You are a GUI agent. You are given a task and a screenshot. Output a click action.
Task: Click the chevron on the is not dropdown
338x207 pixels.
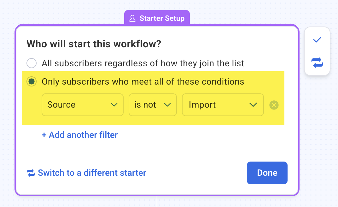coord(167,105)
